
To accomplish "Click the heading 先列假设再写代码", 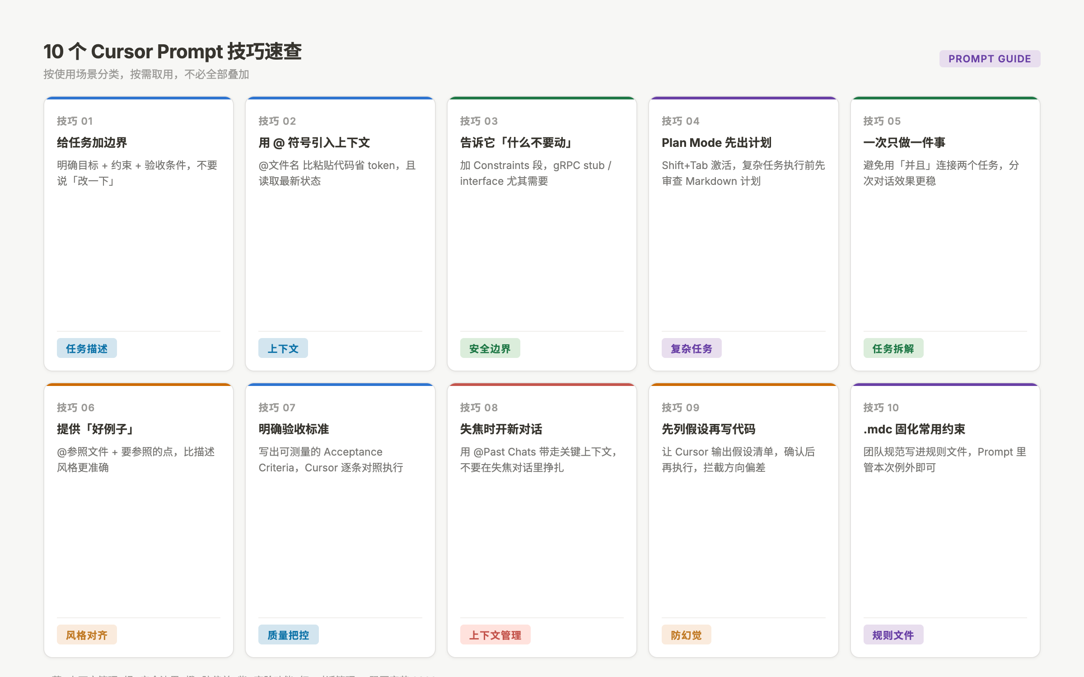I will coord(709,429).
